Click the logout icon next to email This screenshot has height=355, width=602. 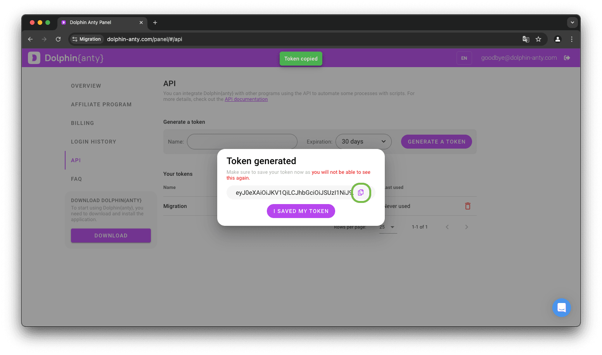tap(567, 58)
